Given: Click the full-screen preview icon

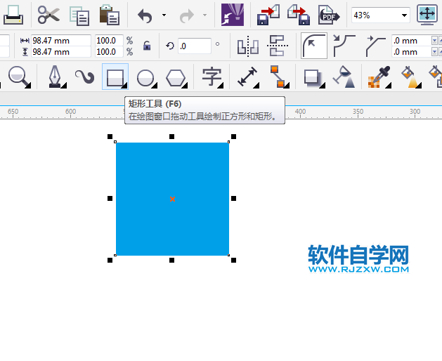Looking at the screenshot, I should 427,15.
